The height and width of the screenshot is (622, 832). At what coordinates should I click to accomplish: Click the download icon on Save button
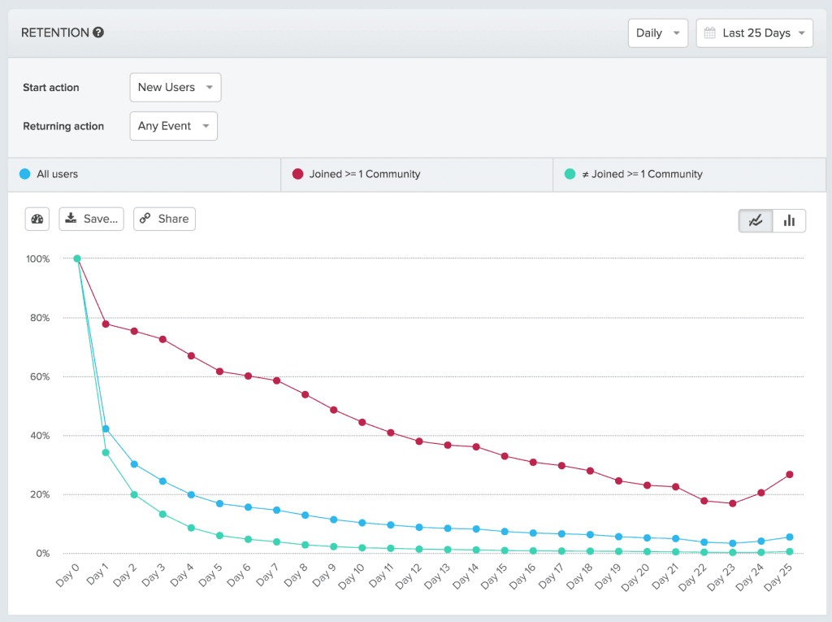(x=71, y=218)
